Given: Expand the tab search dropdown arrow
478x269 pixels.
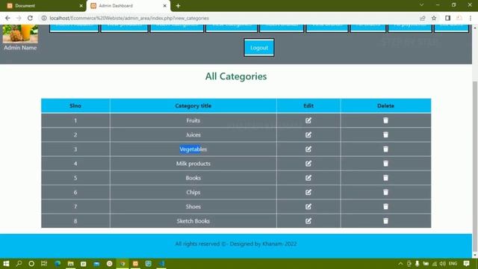Looking at the screenshot, I should (421, 5).
